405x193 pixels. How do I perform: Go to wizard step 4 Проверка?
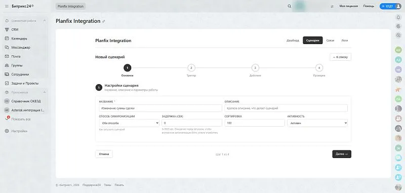(x=319, y=68)
